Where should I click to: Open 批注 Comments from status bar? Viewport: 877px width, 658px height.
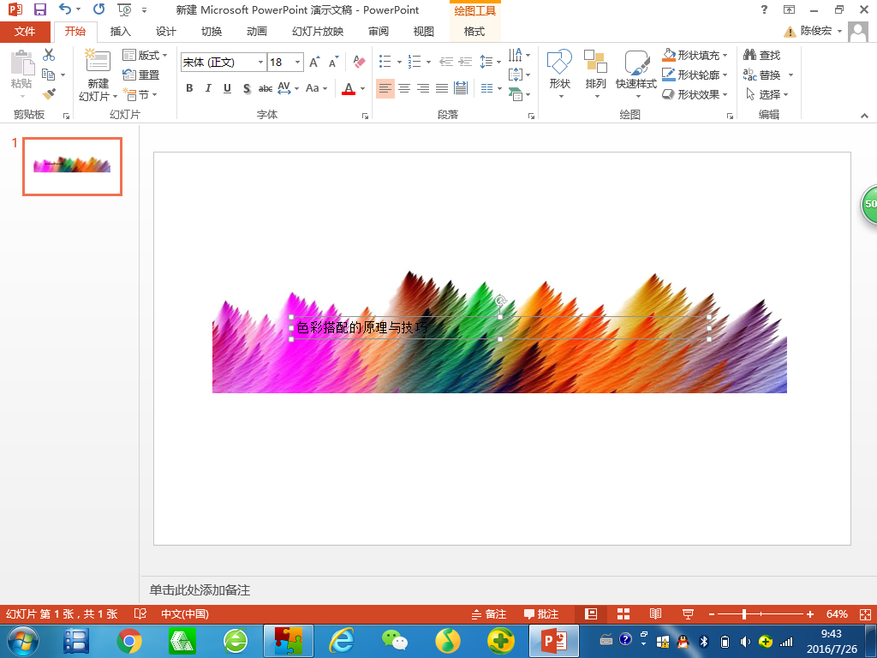pos(541,613)
